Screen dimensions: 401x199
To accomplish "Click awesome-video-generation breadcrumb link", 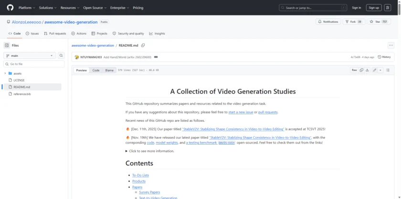I will (x=93, y=45).
